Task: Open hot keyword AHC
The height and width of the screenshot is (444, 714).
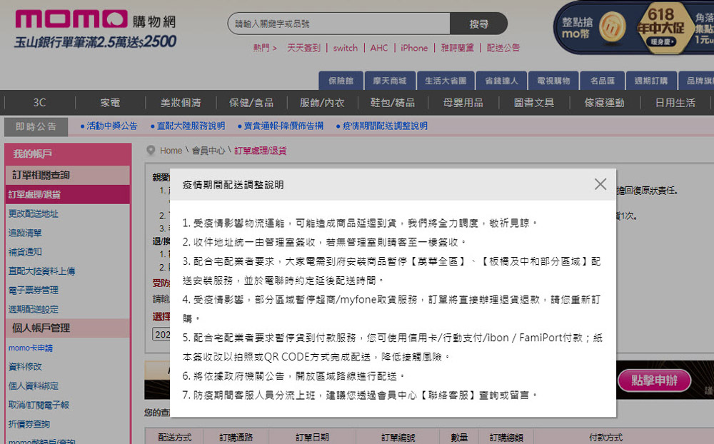Action: (x=379, y=48)
